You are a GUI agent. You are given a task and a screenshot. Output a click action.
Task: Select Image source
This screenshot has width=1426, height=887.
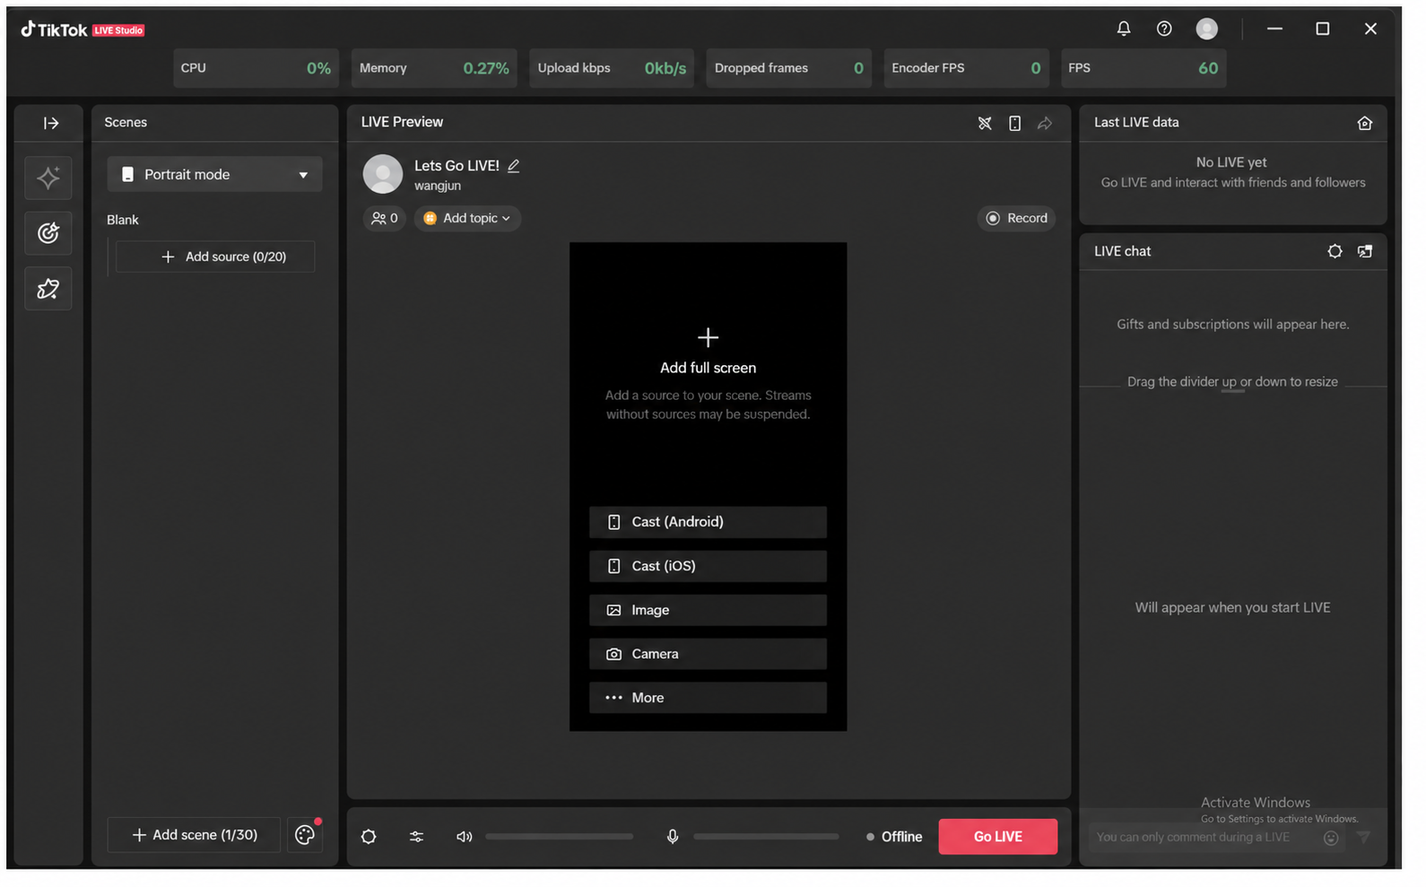[x=708, y=610]
